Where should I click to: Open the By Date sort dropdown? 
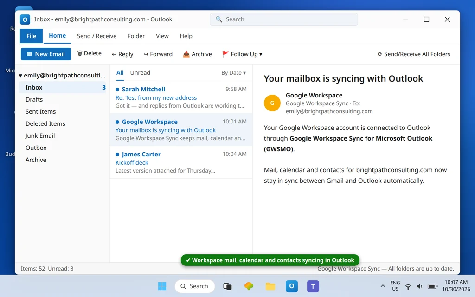234,73
